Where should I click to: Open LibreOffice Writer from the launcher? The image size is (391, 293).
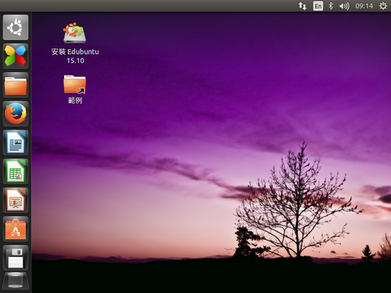click(16, 143)
